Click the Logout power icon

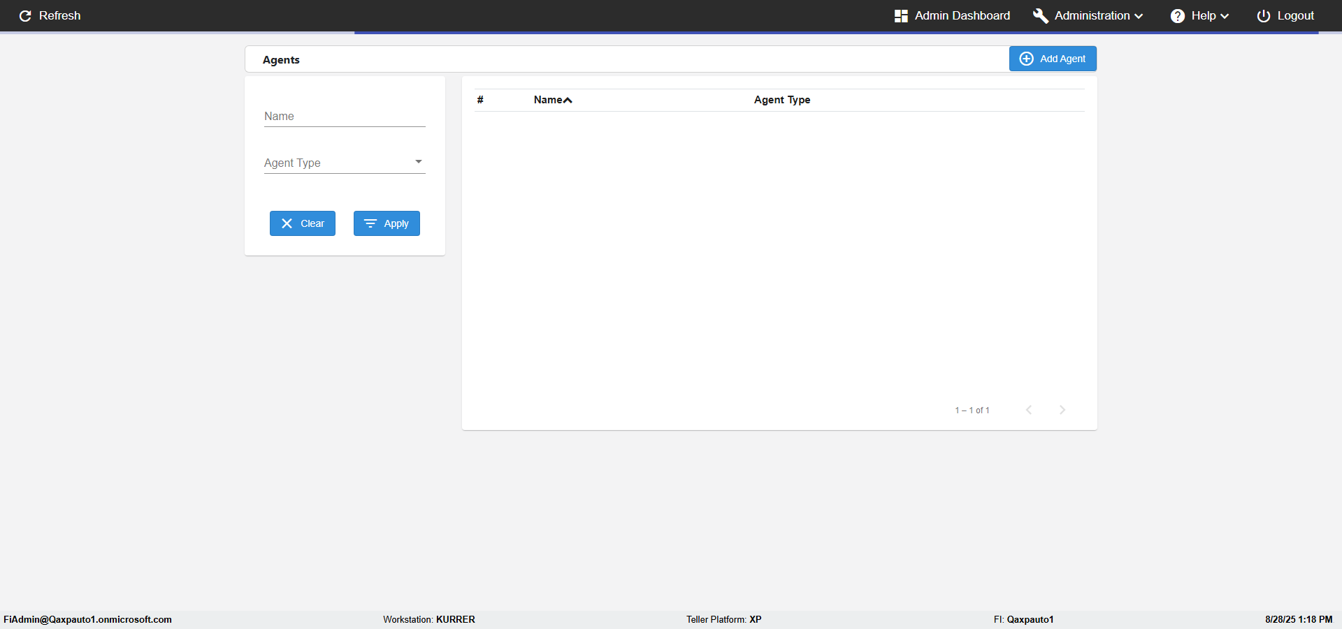(x=1264, y=16)
